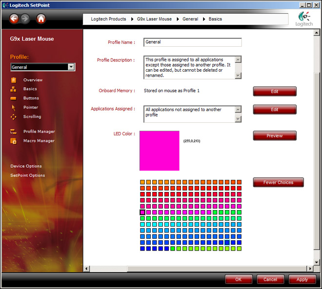Image resolution: width=322 pixels, height=289 pixels.
Task: Click the Buttons orange icon
Action: [13, 98]
